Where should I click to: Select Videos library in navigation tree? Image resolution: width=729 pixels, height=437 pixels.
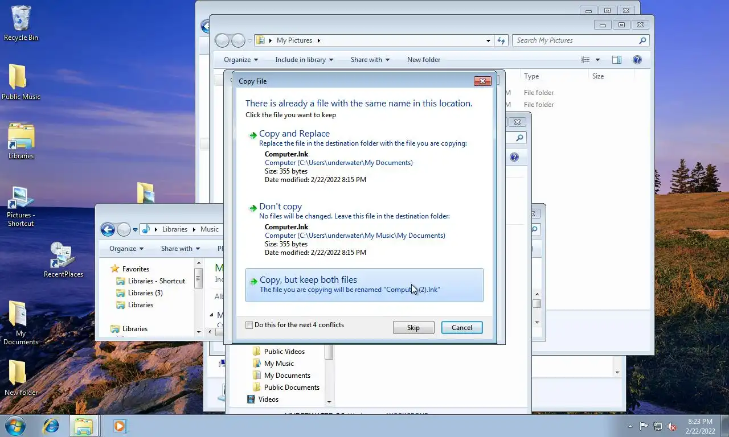tap(268, 399)
